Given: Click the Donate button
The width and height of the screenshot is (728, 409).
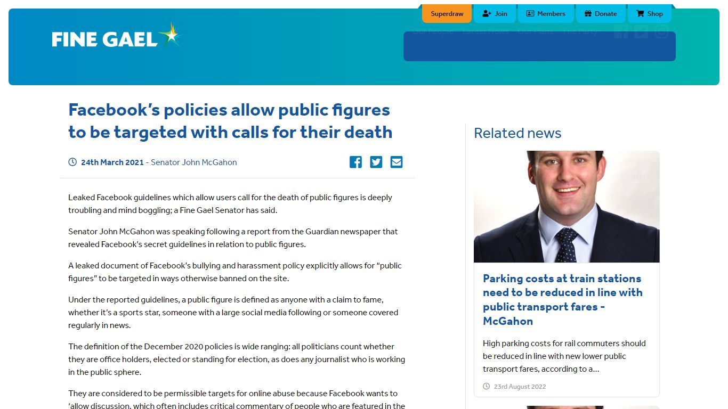Looking at the screenshot, I should (601, 14).
